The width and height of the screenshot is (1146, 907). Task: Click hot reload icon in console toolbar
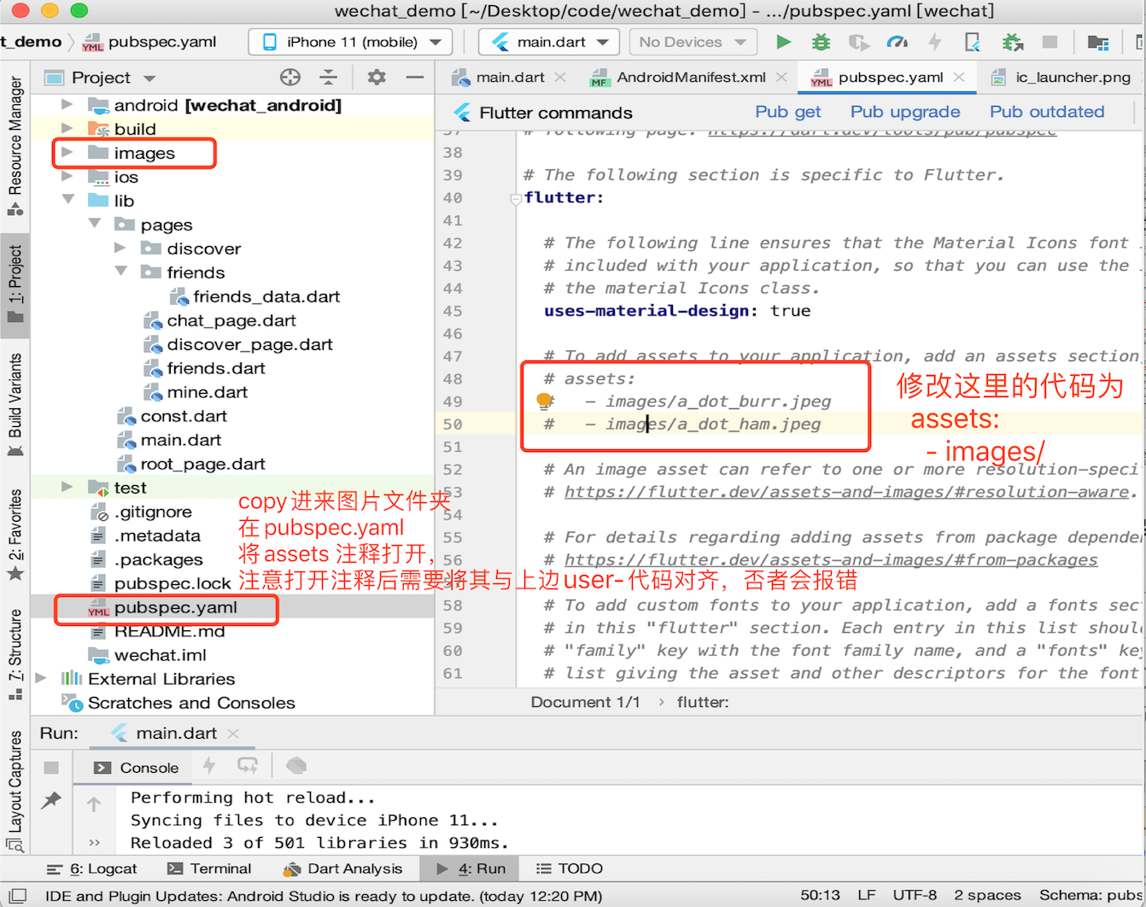point(208,765)
